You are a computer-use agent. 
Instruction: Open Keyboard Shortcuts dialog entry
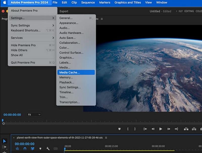(x=33, y=30)
